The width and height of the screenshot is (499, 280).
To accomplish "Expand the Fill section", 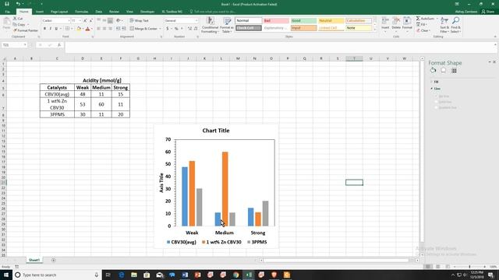I will [x=434, y=82].
